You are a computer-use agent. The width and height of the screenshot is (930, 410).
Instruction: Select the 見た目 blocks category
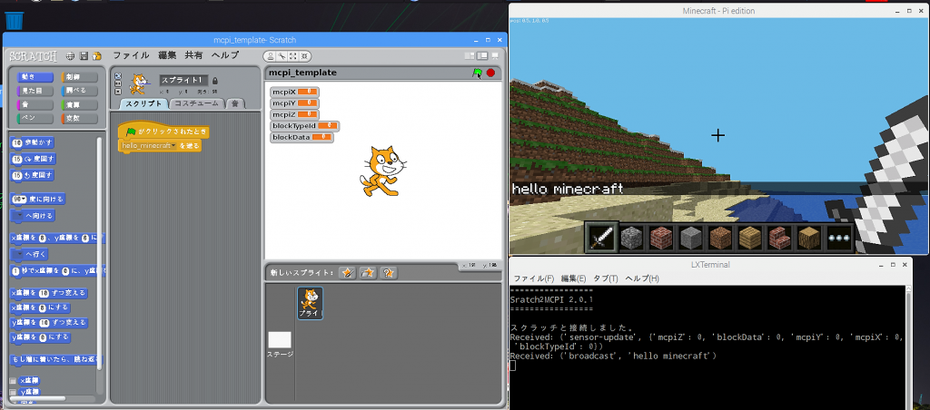coord(35,91)
